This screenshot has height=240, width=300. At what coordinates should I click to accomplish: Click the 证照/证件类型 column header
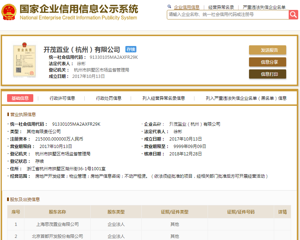click(x=175, y=212)
